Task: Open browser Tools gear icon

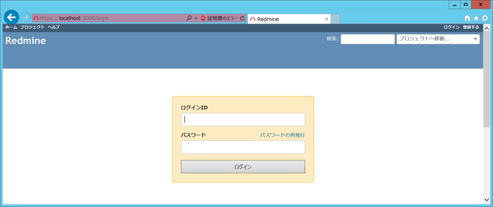Action: click(485, 18)
